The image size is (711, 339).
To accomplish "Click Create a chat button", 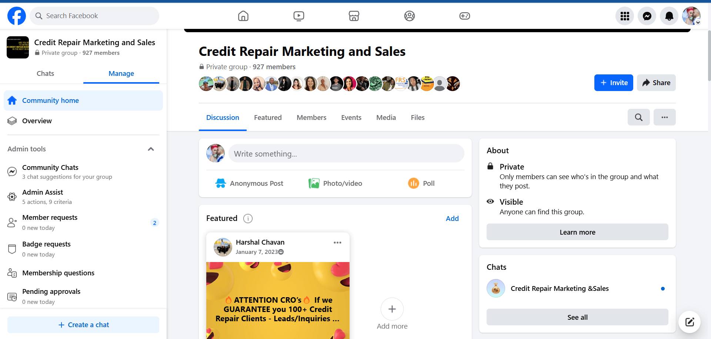I will (x=83, y=325).
